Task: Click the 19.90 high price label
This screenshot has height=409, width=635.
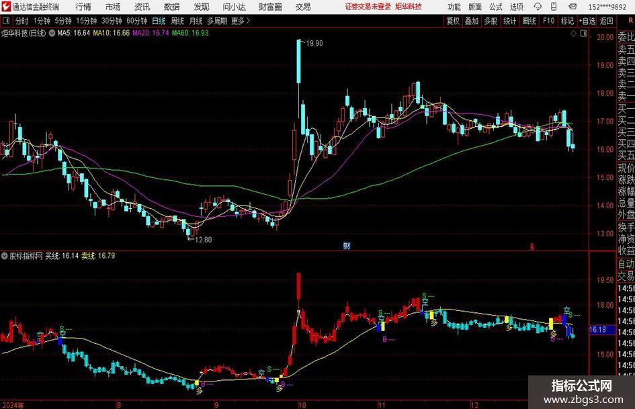Action: pos(314,44)
